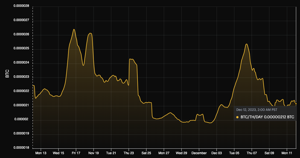Click the y-axis label 0.0000018
This screenshot has height=158, width=300.
(x=21, y=148)
